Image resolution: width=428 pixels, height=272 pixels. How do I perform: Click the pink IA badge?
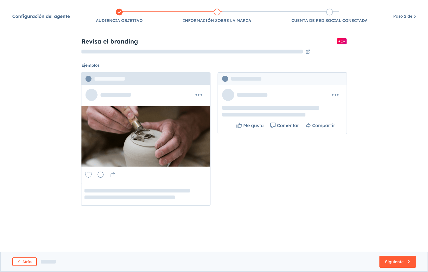coord(342,41)
